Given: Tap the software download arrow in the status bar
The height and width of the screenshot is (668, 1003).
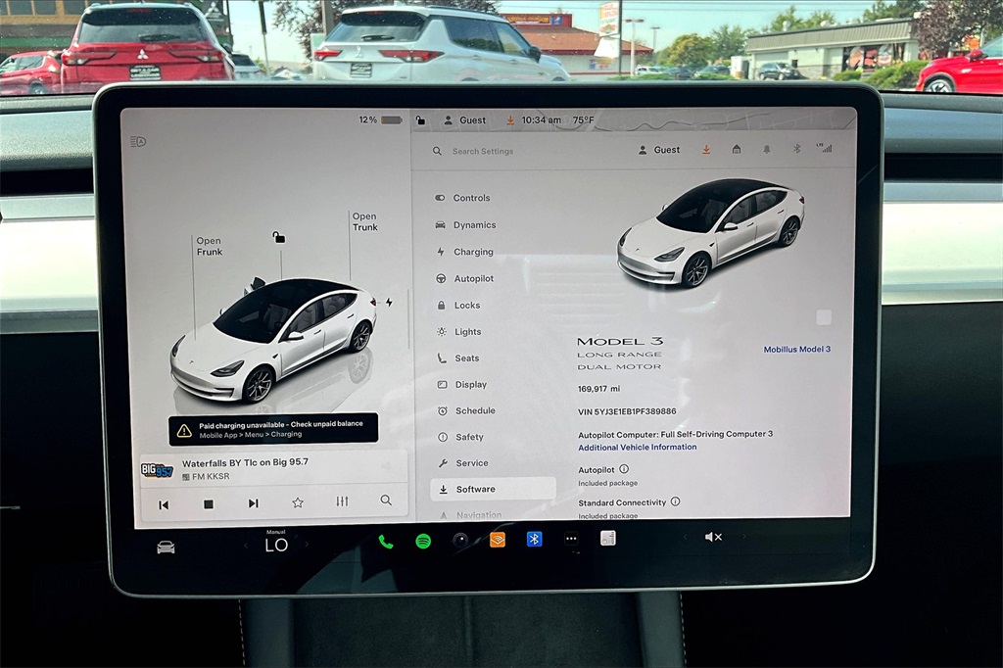Looking at the screenshot, I should click(x=510, y=120).
